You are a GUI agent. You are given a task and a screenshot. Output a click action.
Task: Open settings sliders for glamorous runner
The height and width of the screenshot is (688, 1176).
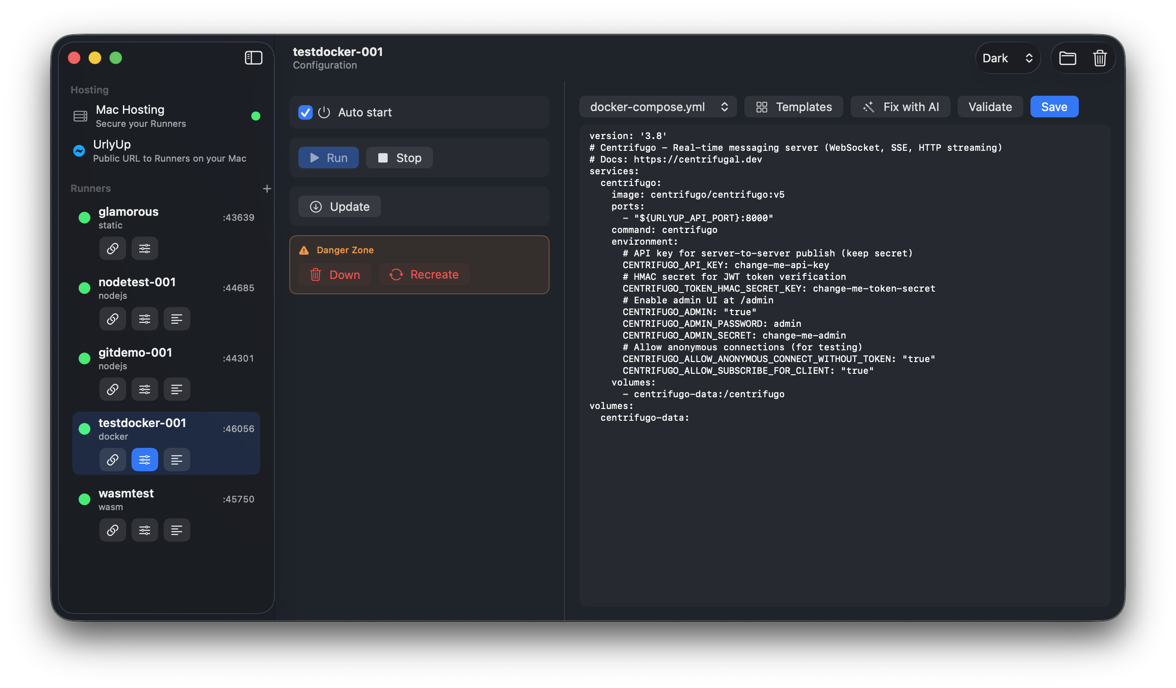pyautogui.click(x=145, y=248)
